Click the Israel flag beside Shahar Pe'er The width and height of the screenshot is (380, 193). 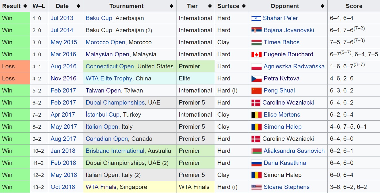click(256, 18)
